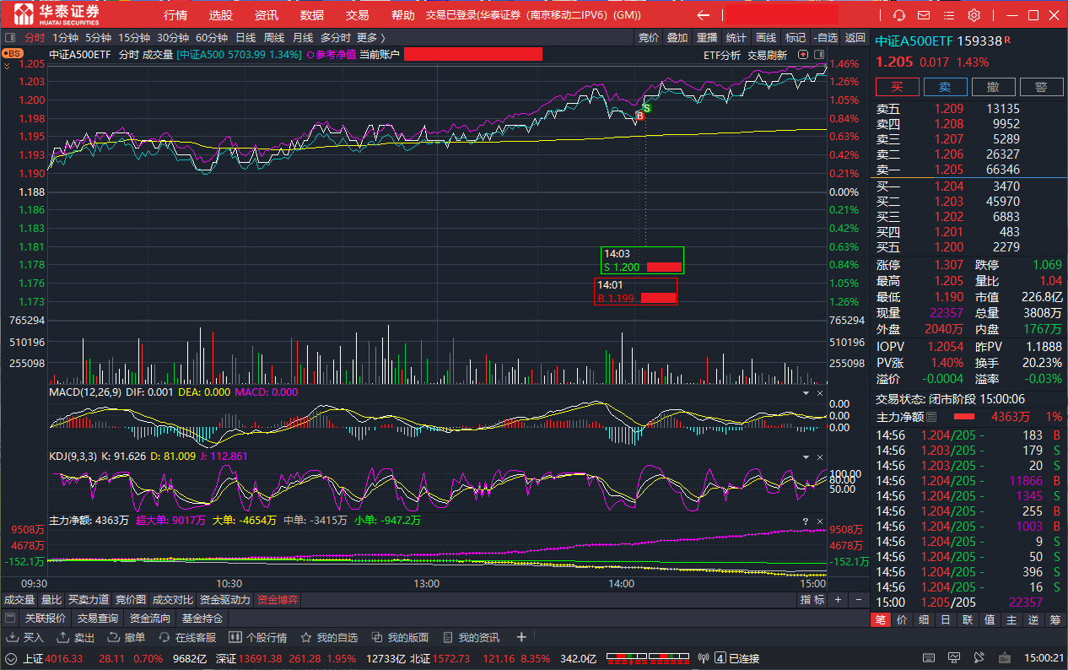The height and width of the screenshot is (670, 1068).
Task: Open the 行情 menu
Action: 175,15
